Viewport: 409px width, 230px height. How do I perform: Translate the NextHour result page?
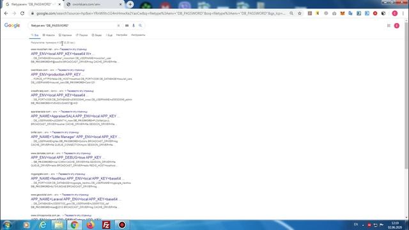coord(72,174)
